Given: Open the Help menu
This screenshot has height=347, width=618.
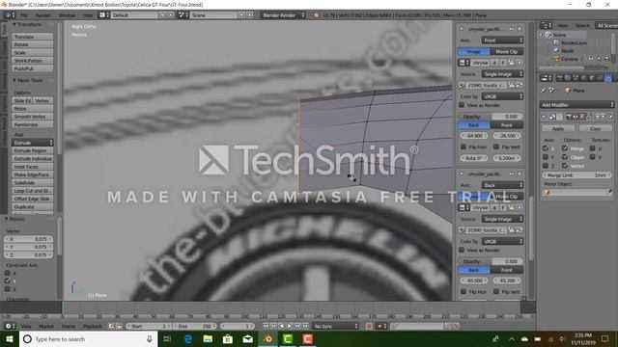Looking at the screenshot, I should [x=88, y=15].
